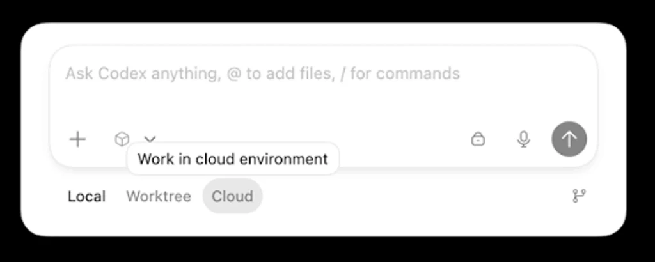Expand the chevron beside the cube icon
The height and width of the screenshot is (262, 655).
pos(150,139)
